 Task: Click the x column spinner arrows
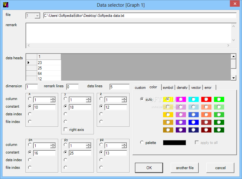pos(53,100)
